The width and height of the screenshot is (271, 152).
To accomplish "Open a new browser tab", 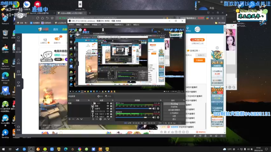I will point(90,13).
